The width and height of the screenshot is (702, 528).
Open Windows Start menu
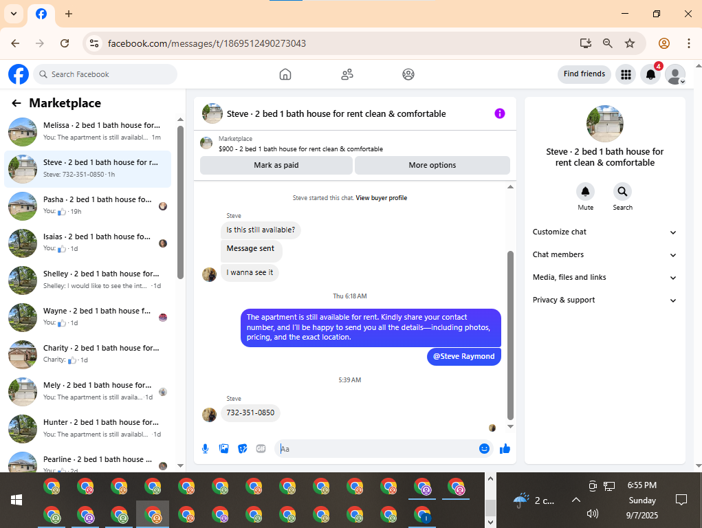(x=17, y=500)
